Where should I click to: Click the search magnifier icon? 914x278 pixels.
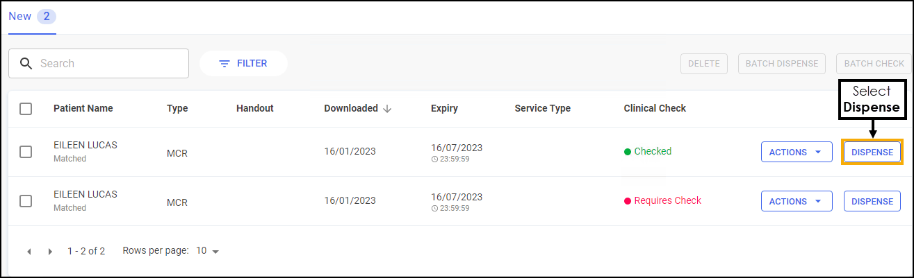pos(26,64)
